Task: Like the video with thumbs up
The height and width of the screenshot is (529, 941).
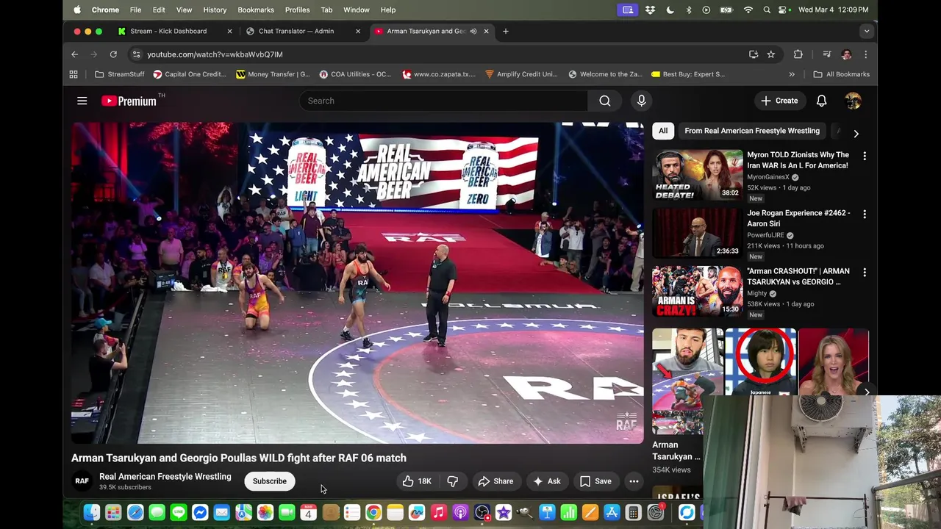Action: point(417,481)
